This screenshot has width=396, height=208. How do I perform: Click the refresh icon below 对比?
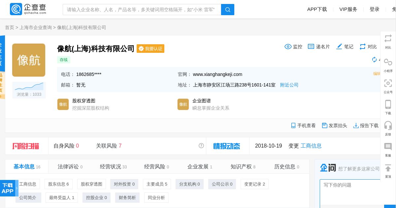coord(374,60)
